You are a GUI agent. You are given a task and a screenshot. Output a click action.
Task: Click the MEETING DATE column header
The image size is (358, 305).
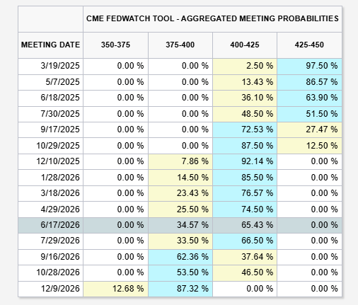[50, 45]
